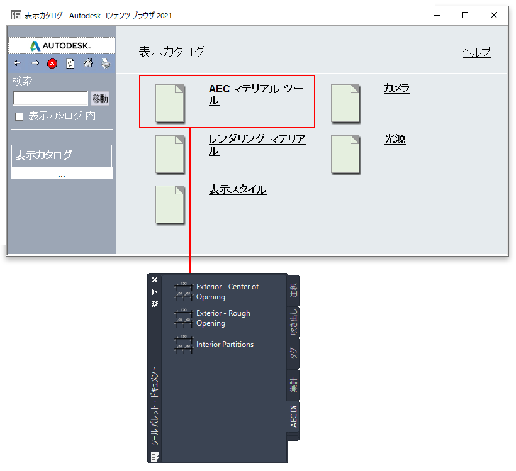Click the Refresh page icon
The width and height of the screenshot is (516, 471).
click(x=70, y=63)
